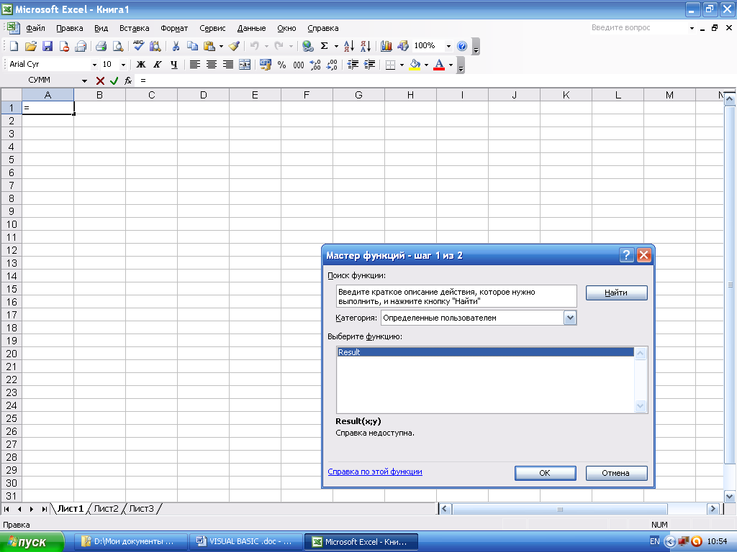Select column C header
737x552 pixels.
point(151,95)
